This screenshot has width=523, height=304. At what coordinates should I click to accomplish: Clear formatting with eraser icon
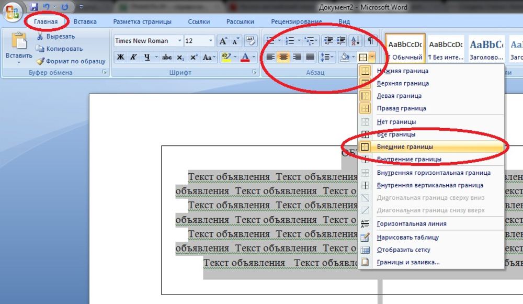(251, 41)
